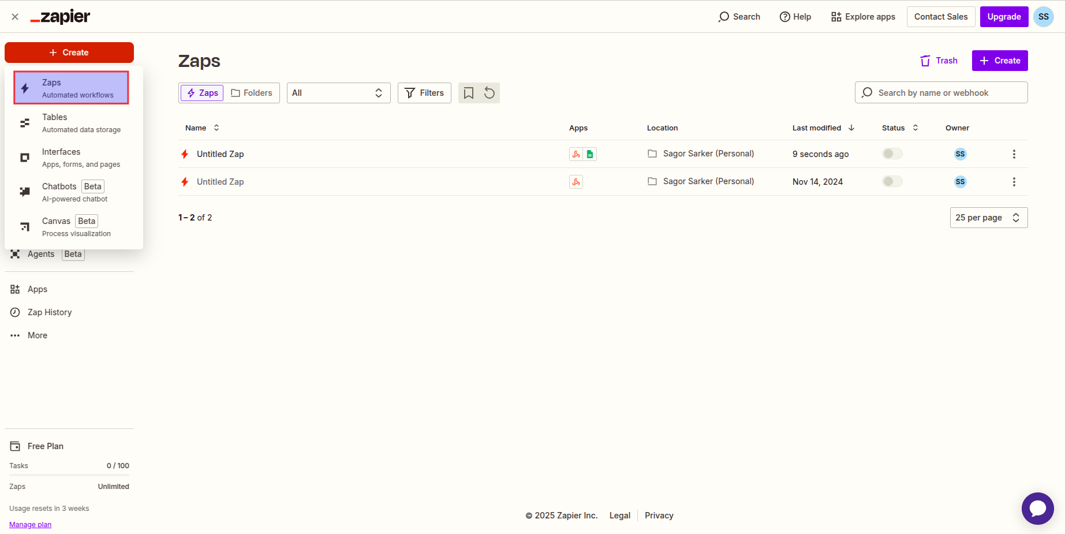This screenshot has width=1065, height=534.
Task: Open three-dot menu for Nov 14 Zap
Action: point(1014,182)
